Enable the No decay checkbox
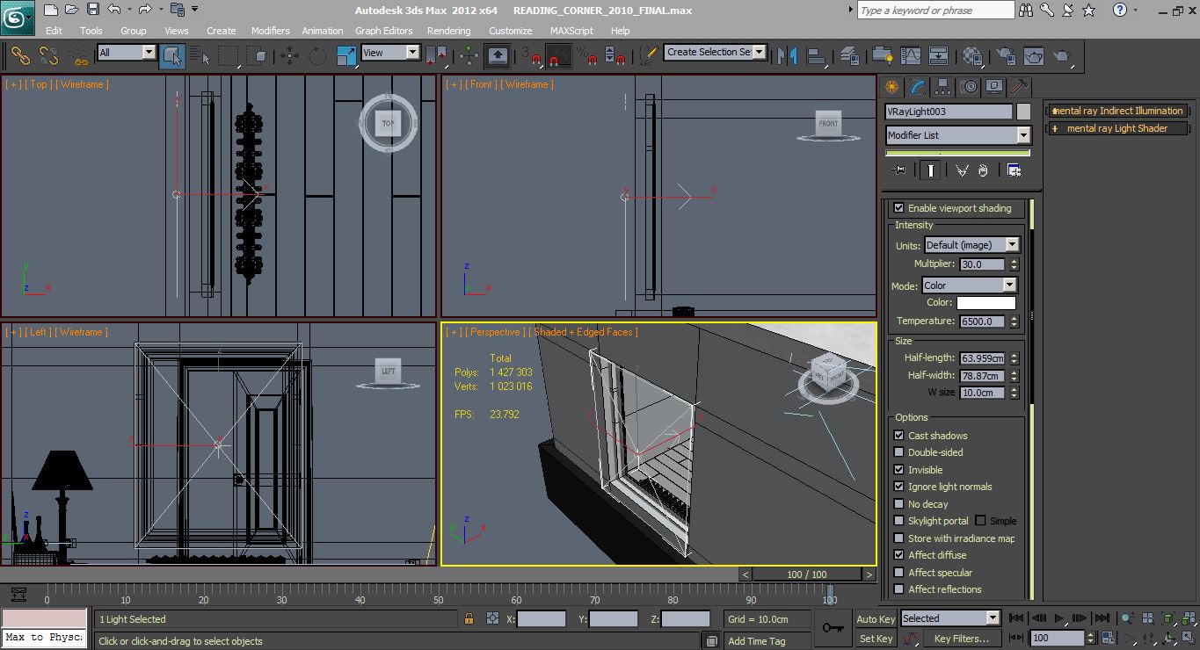The image size is (1200, 650). click(898, 504)
